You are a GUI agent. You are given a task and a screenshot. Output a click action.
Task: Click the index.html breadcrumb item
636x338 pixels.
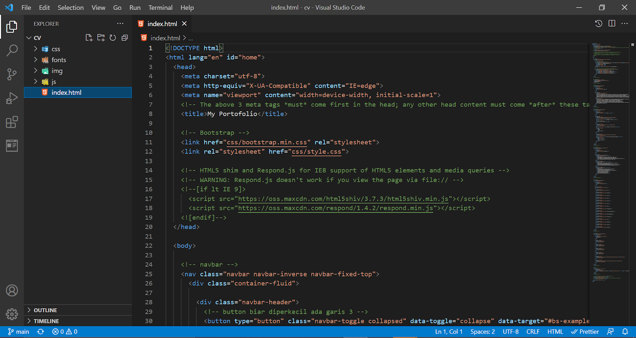pyautogui.click(x=161, y=38)
